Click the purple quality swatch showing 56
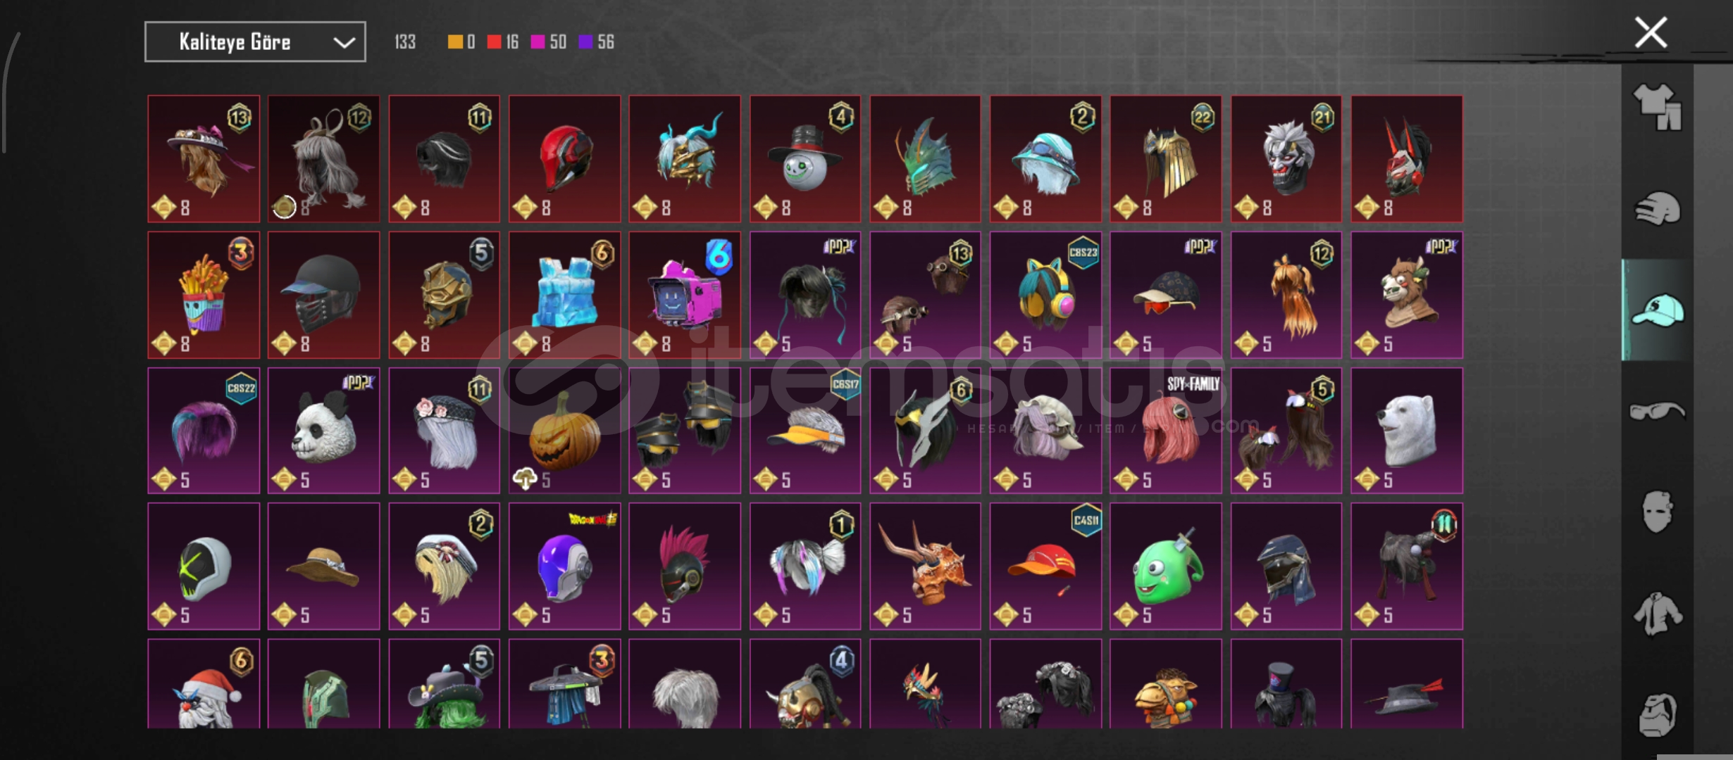This screenshot has height=760, width=1733. click(x=585, y=42)
